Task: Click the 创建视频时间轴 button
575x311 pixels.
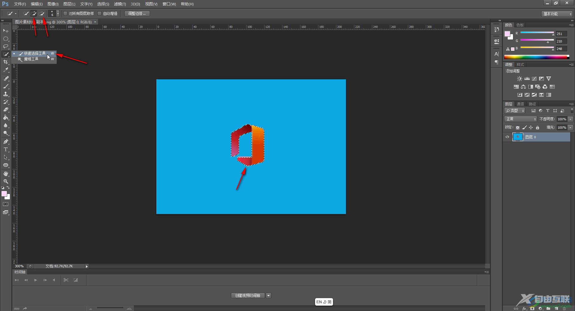Action: [x=248, y=296]
